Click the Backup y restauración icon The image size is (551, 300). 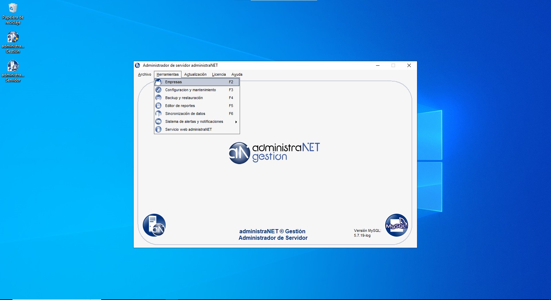(158, 98)
